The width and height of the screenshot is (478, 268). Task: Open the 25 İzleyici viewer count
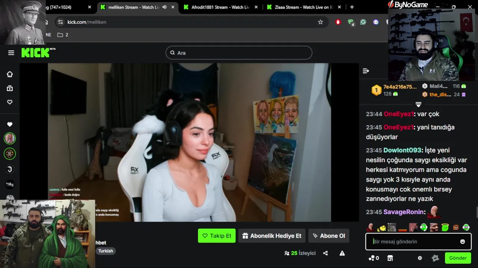click(x=300, y=253)
